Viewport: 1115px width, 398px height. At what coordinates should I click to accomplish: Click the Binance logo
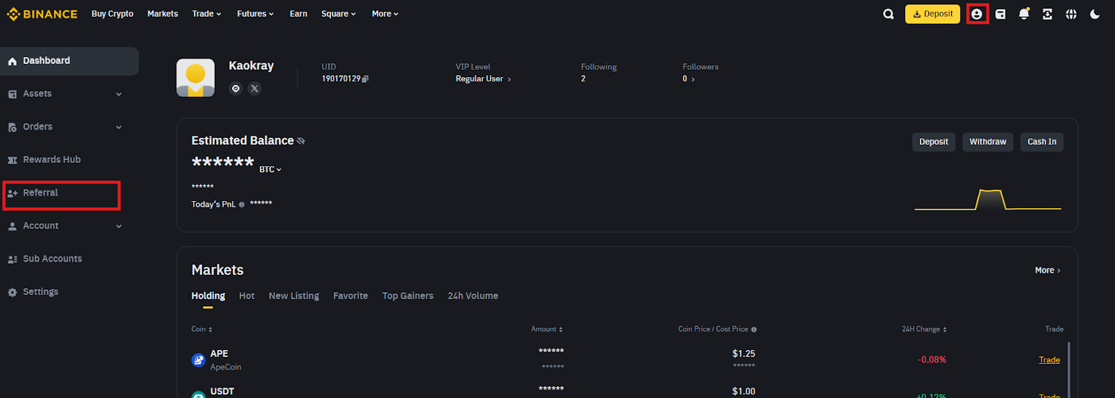coord(42,14)
